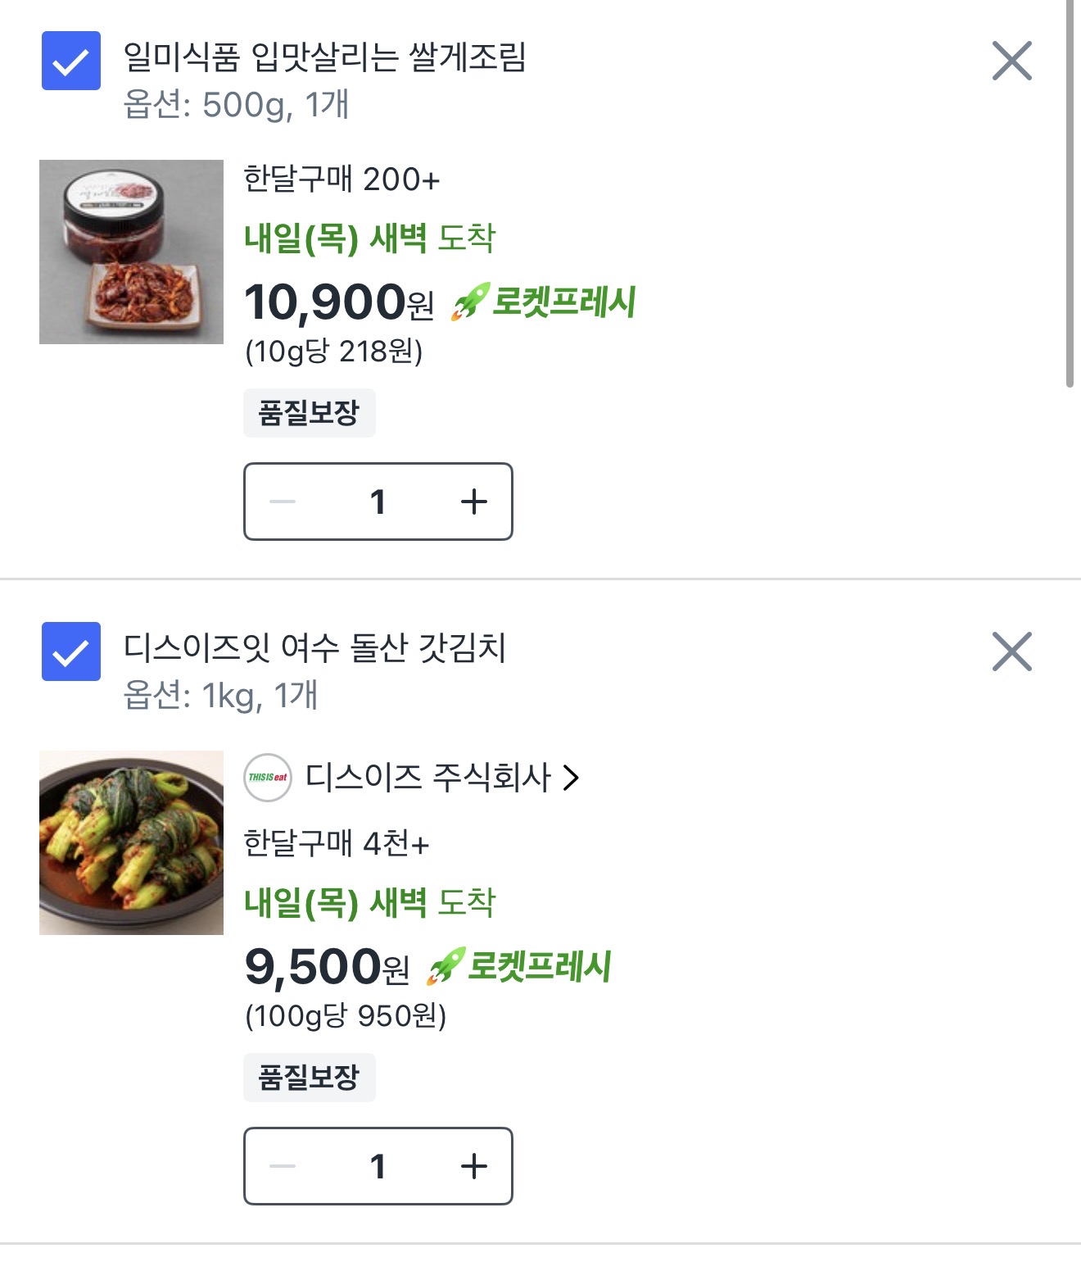Click the 쌀게조림 quantity number field
This screenshot has height=1271, width=1081.
[x=378, y=502]
